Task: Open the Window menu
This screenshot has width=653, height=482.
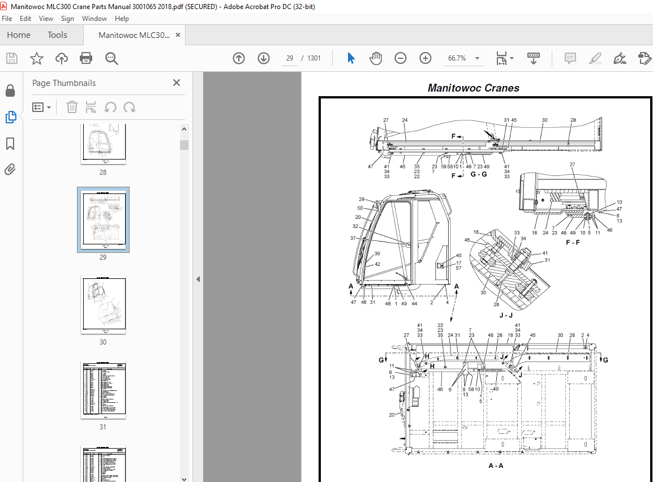Action: click(x=94, y=19)
